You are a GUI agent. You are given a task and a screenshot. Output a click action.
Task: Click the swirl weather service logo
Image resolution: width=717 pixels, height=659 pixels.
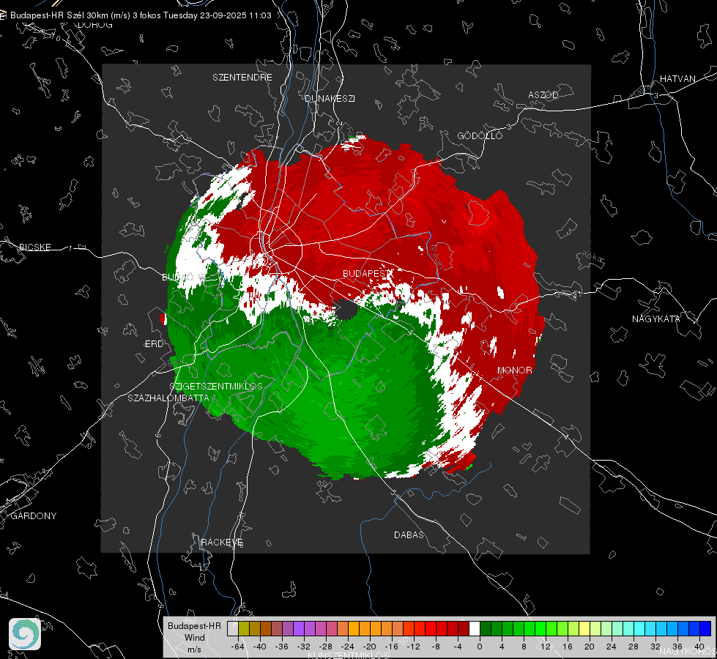coord(25,634)
